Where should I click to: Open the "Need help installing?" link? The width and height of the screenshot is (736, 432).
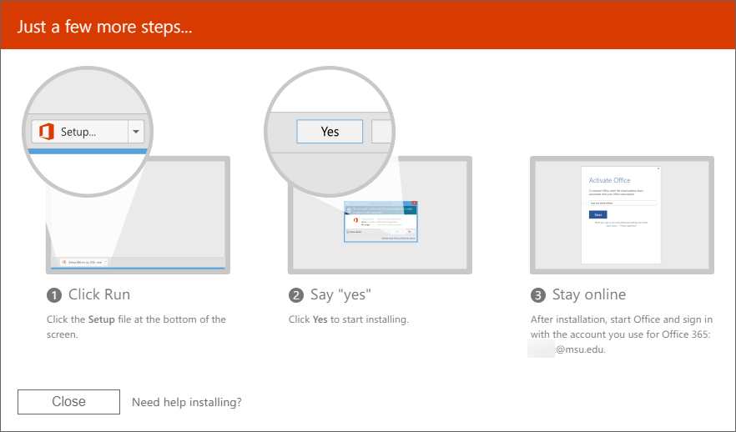(187, 402)
